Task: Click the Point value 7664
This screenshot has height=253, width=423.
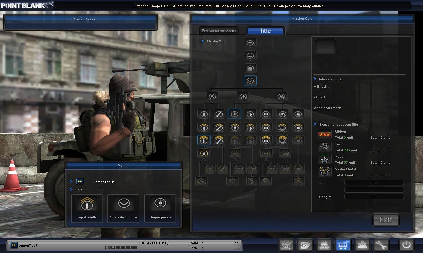Action: point(236,243)
